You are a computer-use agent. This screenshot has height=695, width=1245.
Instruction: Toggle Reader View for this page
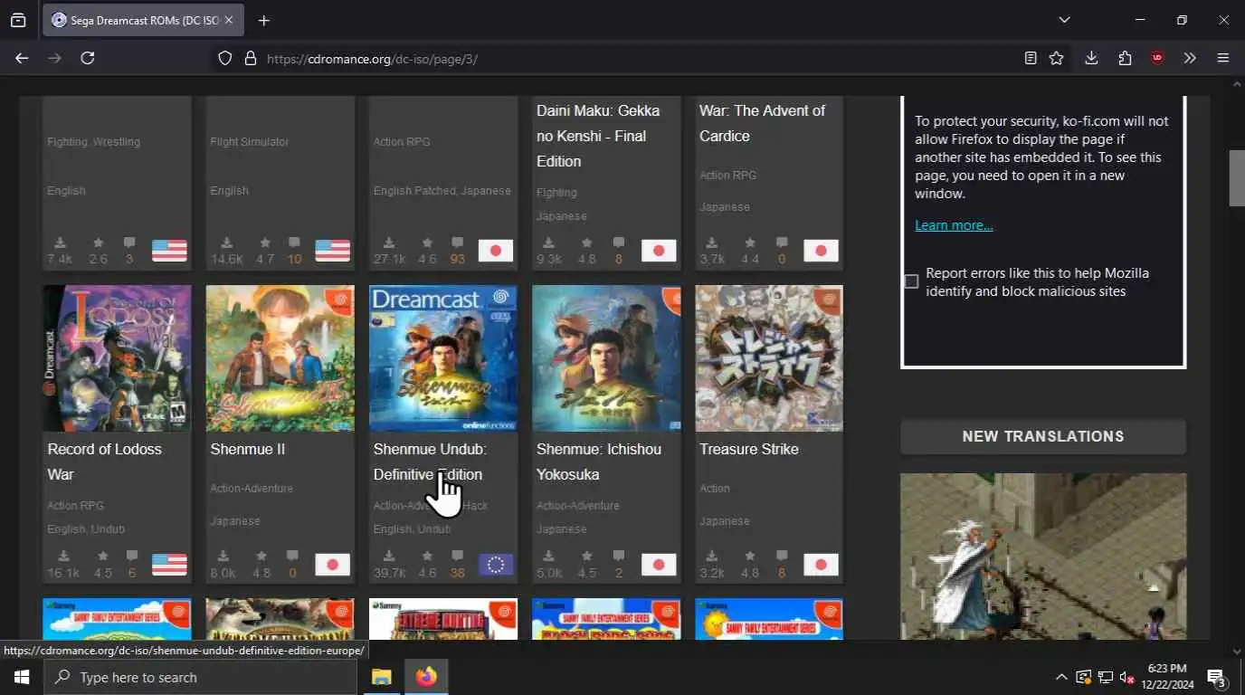click(x=1031, y=58)
